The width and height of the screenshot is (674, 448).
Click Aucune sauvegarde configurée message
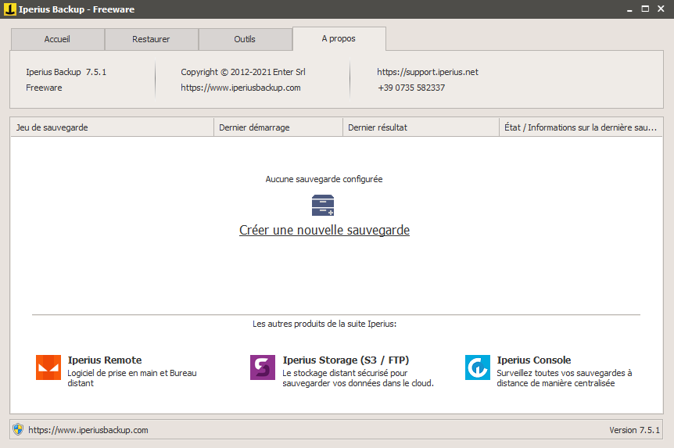click(x=324, y=179)
